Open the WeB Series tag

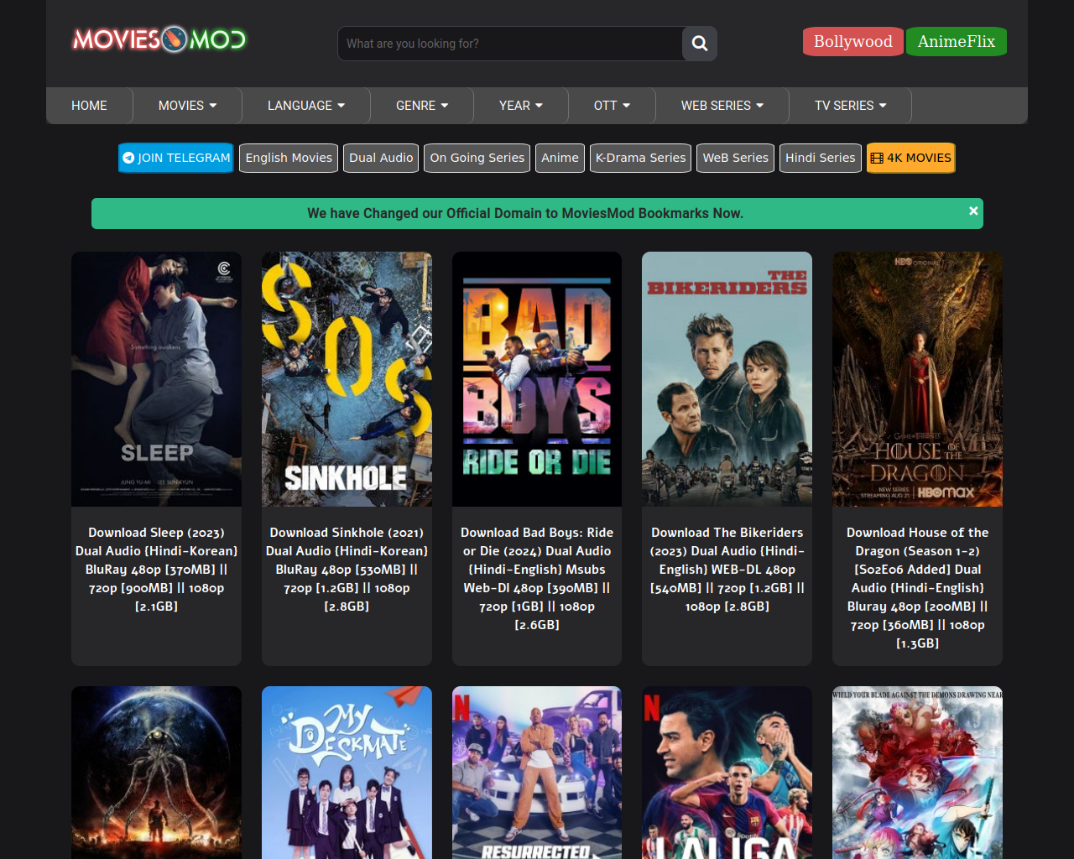tap(736, 158)
